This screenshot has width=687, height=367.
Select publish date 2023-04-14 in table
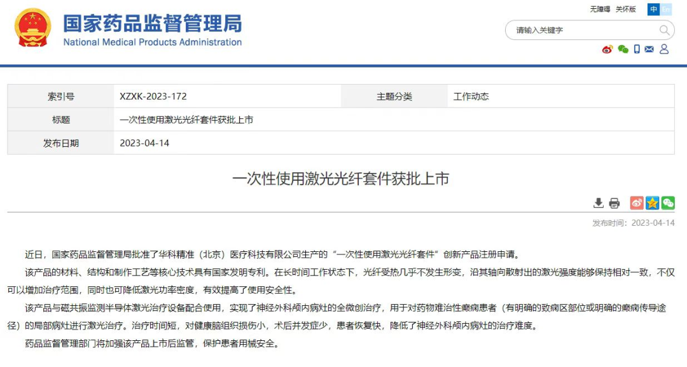(144, 143)
